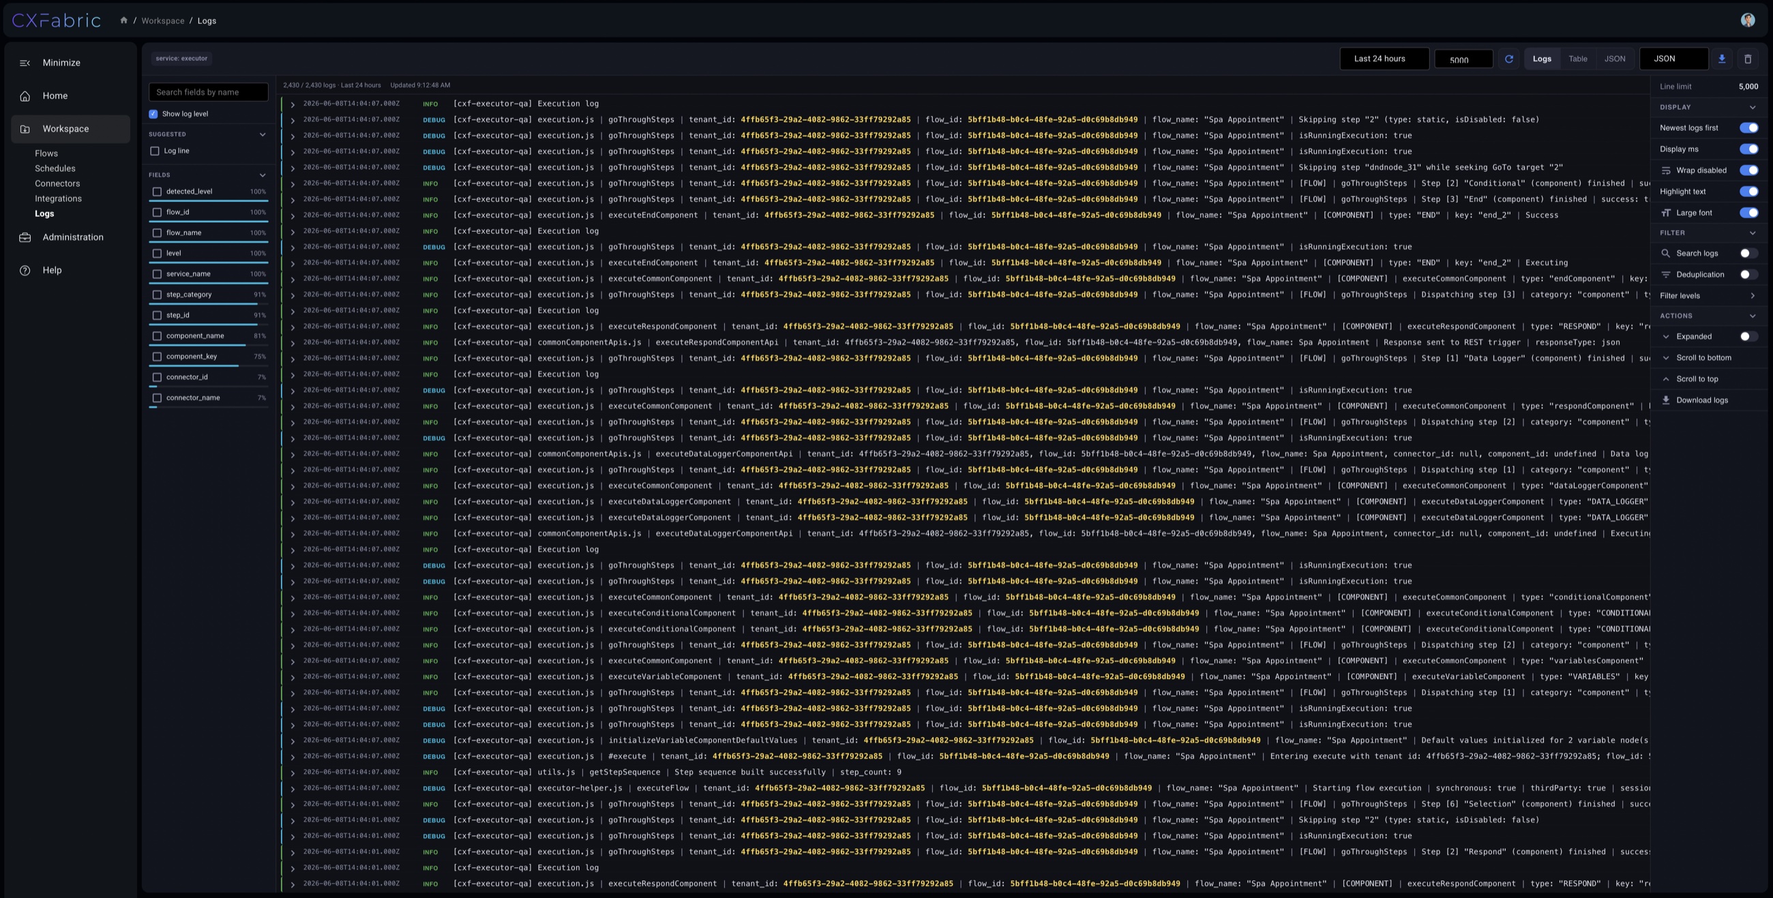Check the Log line checkbox
The width and height of the screenshot is (1773, 898).
(x=155, y=151)
